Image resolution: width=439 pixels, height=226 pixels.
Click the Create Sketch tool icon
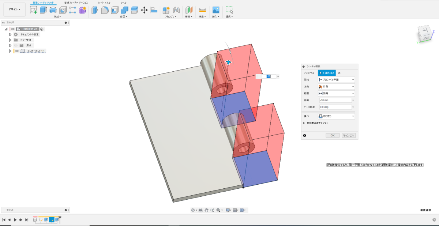(33, 10)
